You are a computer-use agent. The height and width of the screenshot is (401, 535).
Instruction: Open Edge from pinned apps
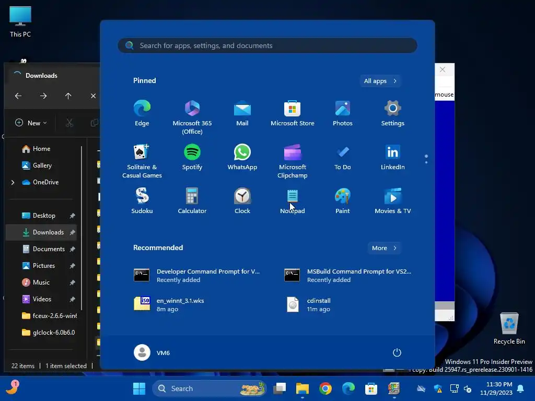pyautogui.click(x=142, y=113)
